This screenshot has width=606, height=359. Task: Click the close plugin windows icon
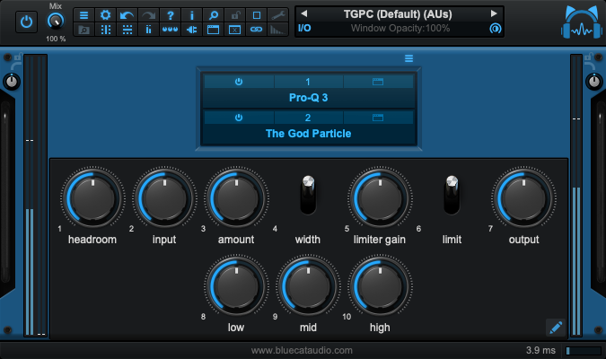tap(235, 30)
